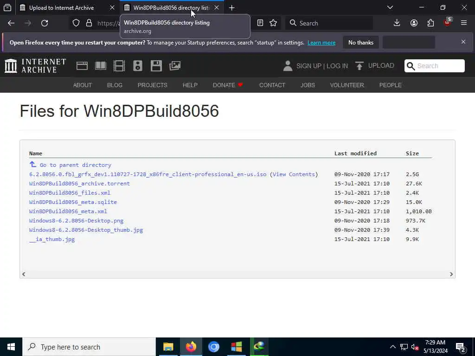
Task: Open the Firefox downloads panel
Action: [x=397, y=23]
